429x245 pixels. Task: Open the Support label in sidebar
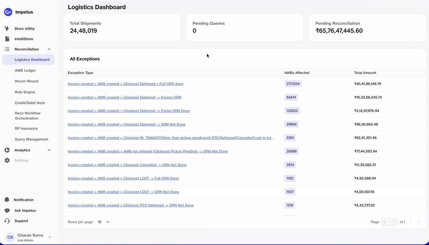pyautogui.click(x=21, y=221)
